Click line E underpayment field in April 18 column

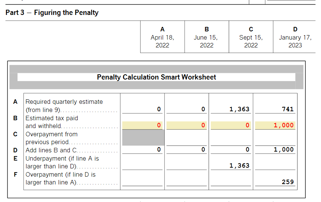pyautogui.click(x=143, y=165)
